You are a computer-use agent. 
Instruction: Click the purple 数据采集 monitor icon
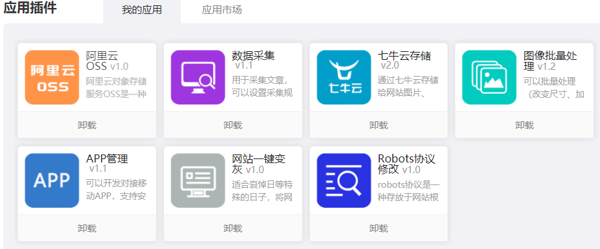pos(198,77)
